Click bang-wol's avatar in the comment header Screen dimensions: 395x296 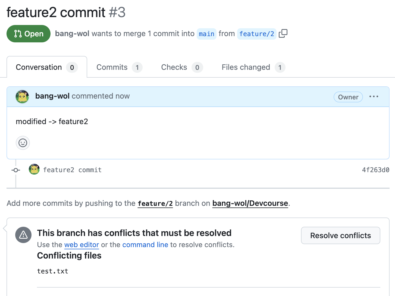(x=23, y=97)
